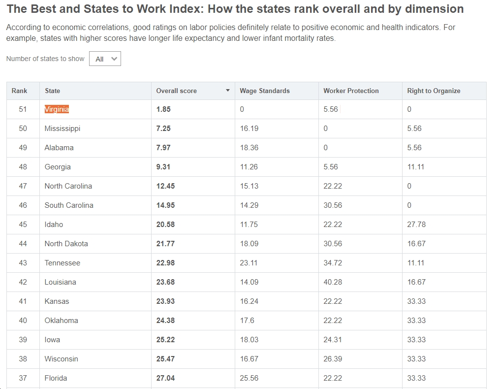
Task: Click the Louisiana state name
Action: click(x=61, y=282)
